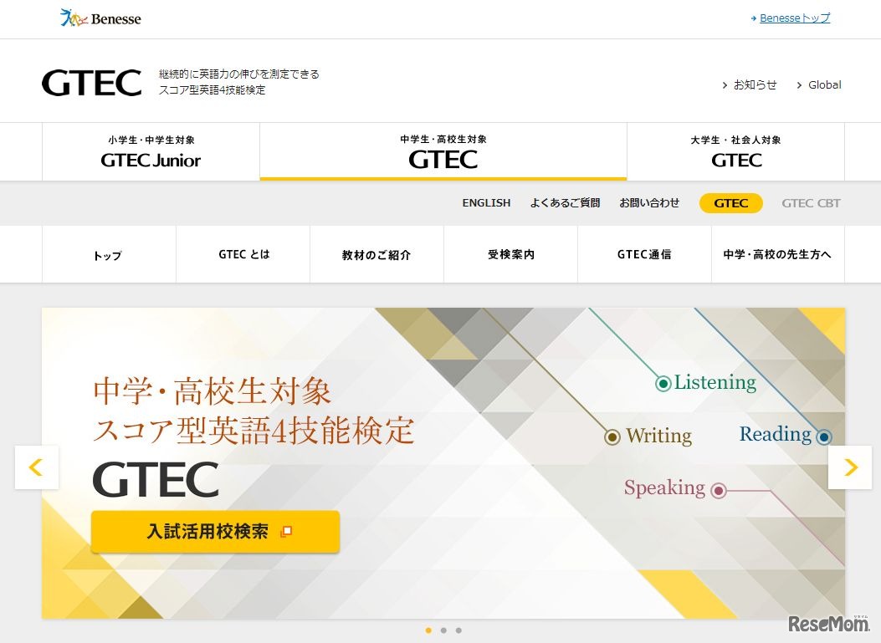Click the Benesse logo

100,18
